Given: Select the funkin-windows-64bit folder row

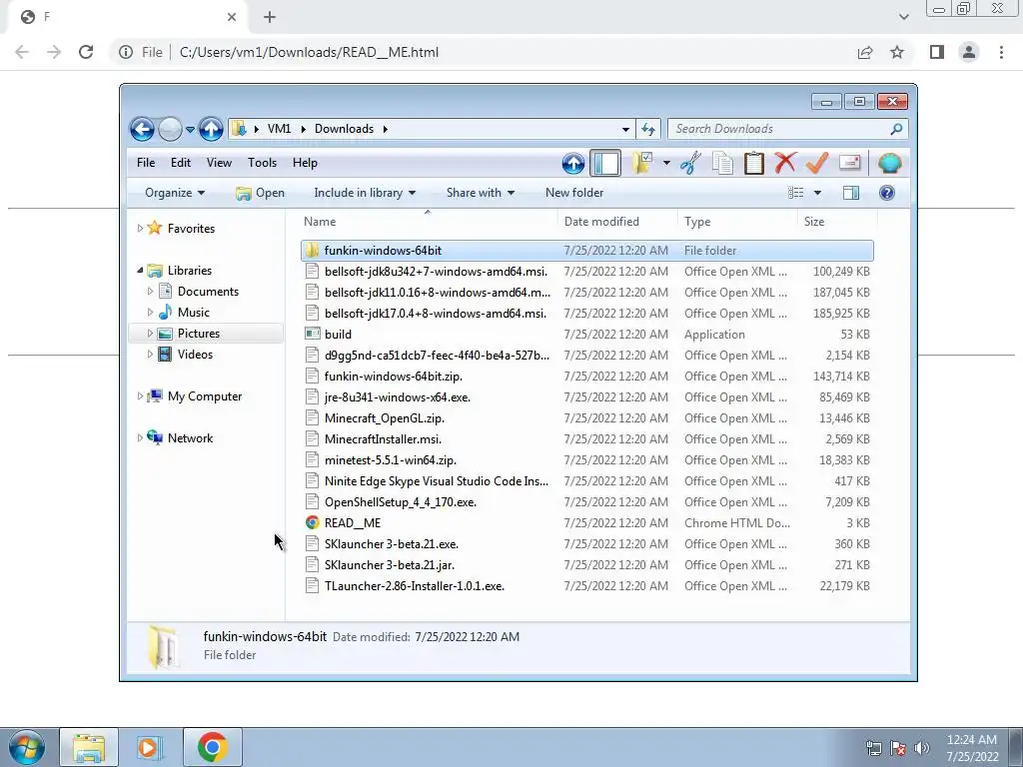Looking at the screenshot, I should [587, 251].
